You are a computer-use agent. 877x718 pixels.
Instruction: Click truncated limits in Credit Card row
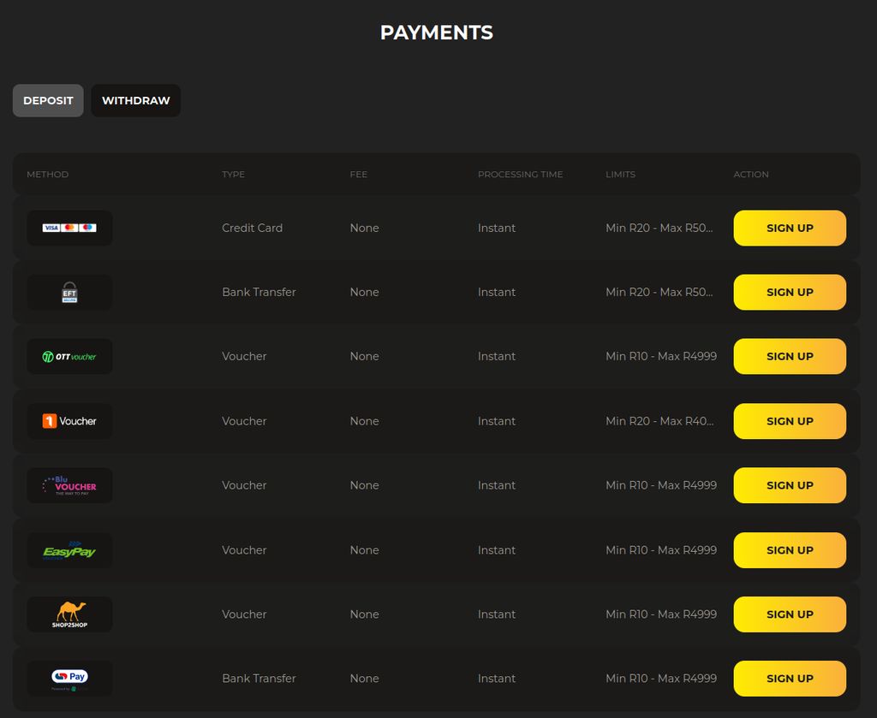659,228
